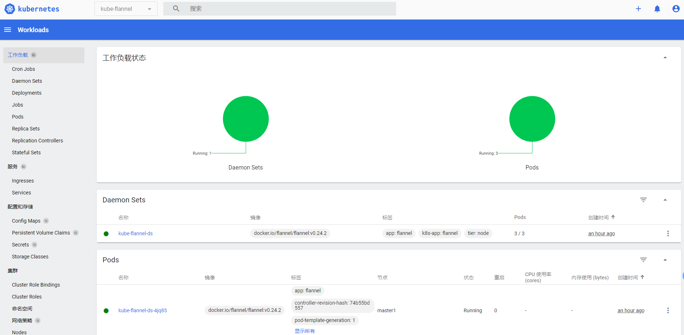Collapse the Pods card
Image resolution: width=684 pixels, height=335 pixels.
click(665, 260)
